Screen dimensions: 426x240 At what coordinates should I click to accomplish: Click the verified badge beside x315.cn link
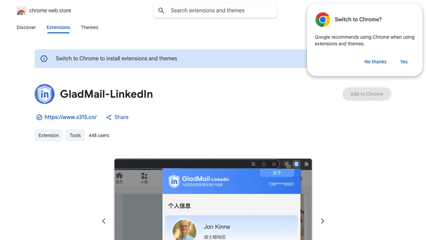click(39, 117)
